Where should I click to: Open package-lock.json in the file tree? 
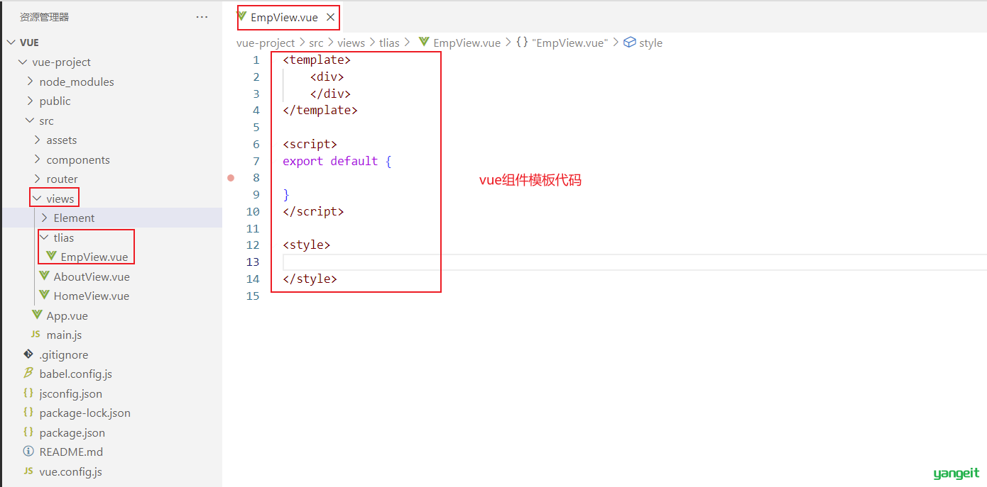point(85,413)
